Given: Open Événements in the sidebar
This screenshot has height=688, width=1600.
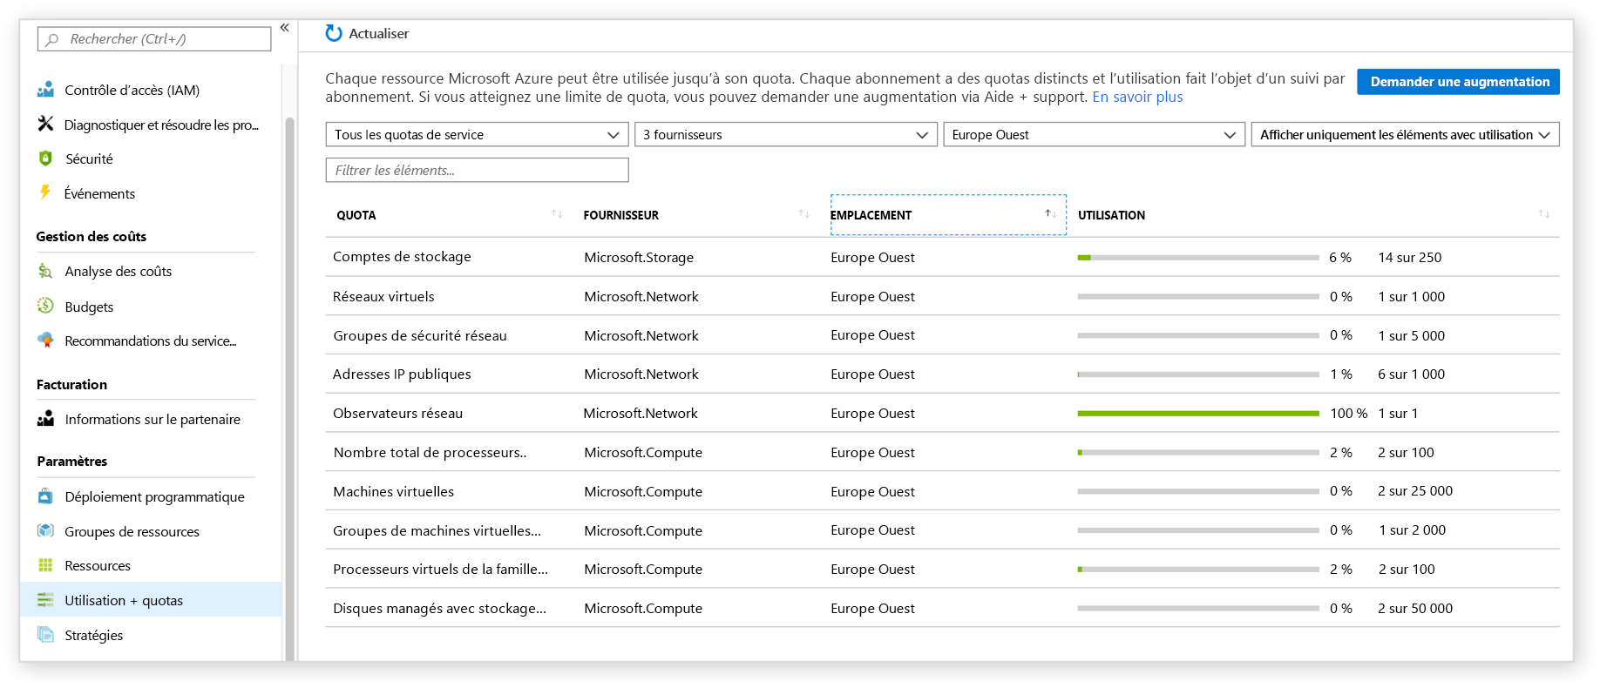Looking at the screenshot, I should coord(99,193).
